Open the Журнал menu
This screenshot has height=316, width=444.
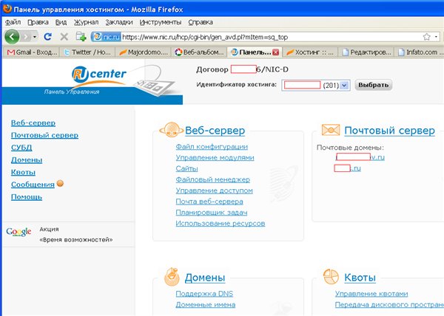pyautogui.click(x=86, y=22)
